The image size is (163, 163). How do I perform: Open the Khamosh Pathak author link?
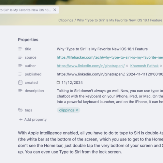[144, 66]
